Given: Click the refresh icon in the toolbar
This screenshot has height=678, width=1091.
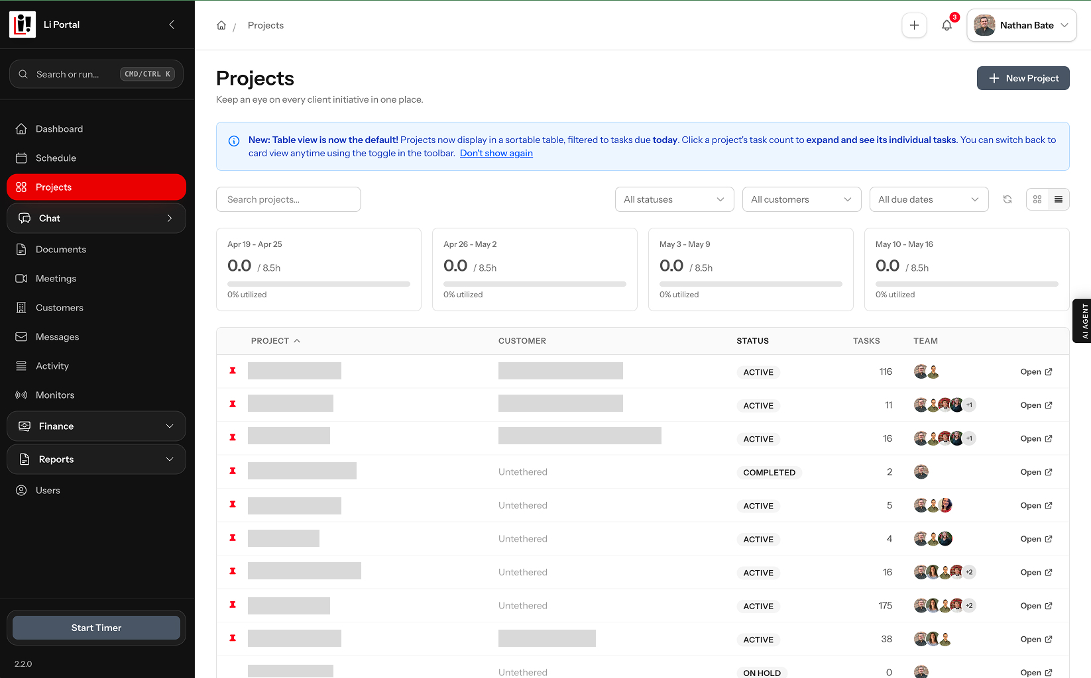Looking at the screenshot, I should coord(1007,199).
